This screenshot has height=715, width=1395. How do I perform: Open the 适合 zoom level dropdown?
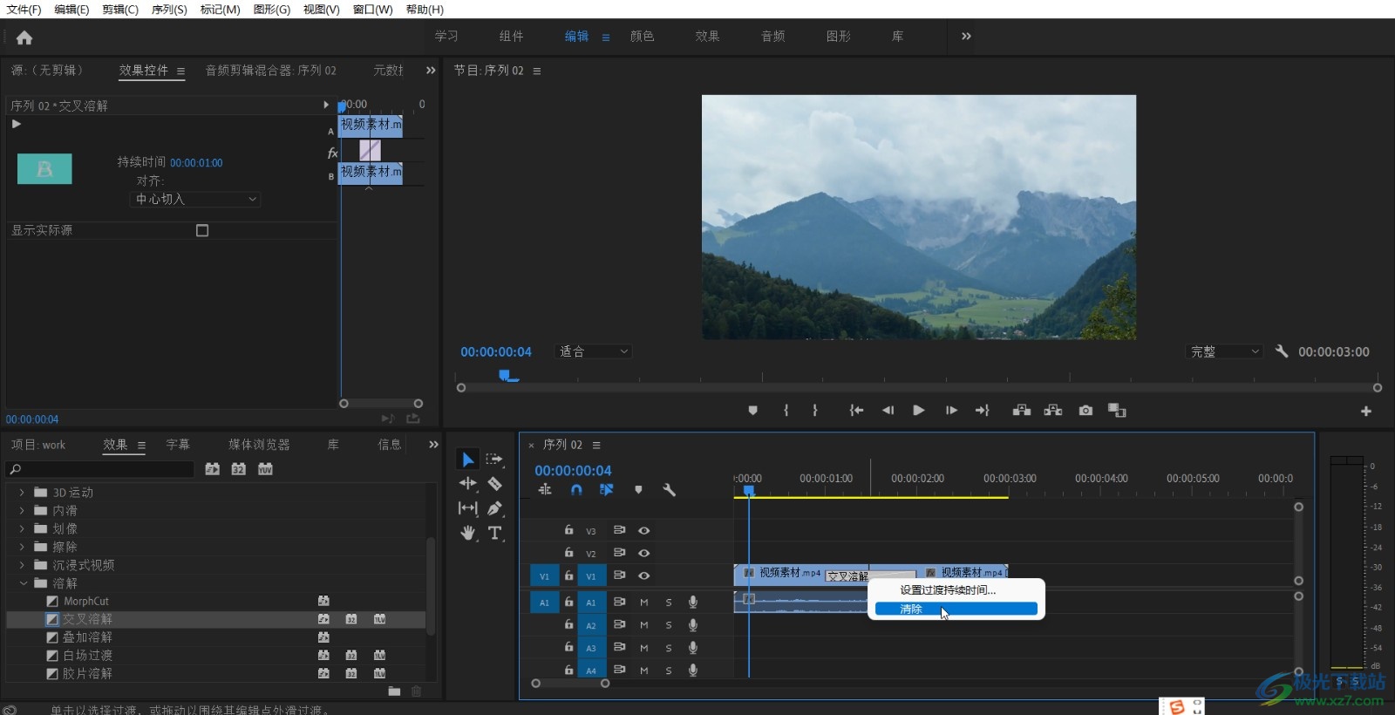coord(593,351)
